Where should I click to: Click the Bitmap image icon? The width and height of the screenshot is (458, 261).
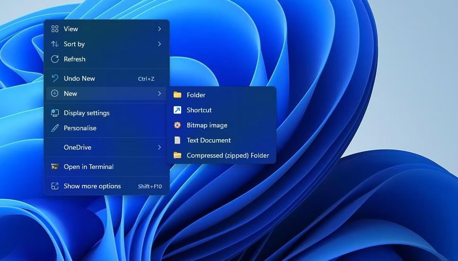[x=177, y=125]
